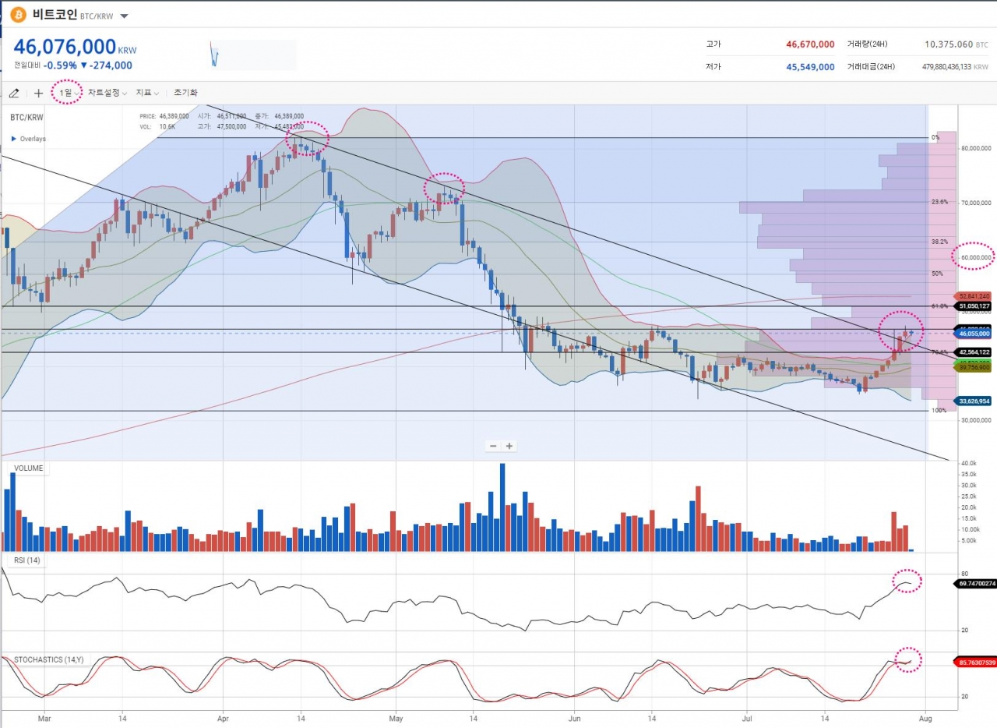Open the 지표 indicators menu
Image resolution: width=997 pixels, height=728 pixels.
146,93
